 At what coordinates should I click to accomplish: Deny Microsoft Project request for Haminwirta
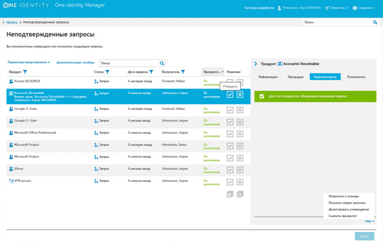(x=240, y=146)
